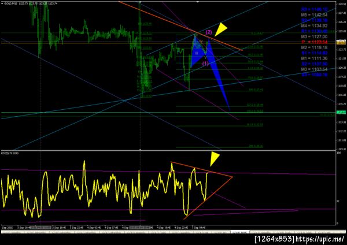Screen dimensions: 347x245
Task: Click the yellow current price tag on axis
Action: pyautogui.click(x=341, y=42)
